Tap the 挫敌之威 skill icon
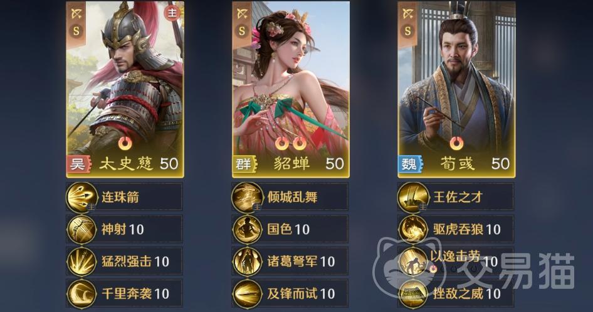The width and height of the screenshot is (593, 312). point(413,293)
